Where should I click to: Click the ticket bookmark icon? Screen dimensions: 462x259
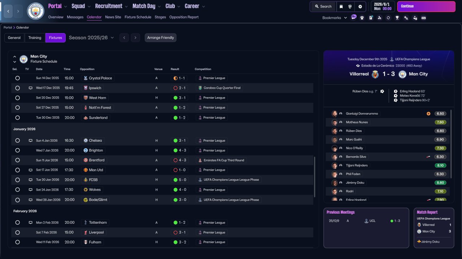pos(424,18)
